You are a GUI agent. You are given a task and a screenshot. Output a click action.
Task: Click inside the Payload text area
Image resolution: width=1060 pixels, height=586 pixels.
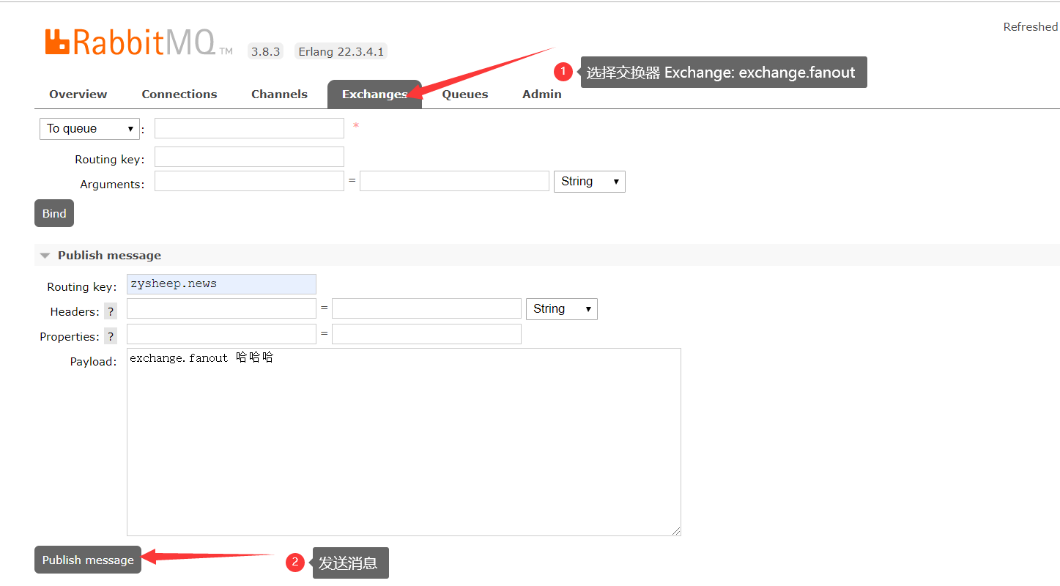404,442
